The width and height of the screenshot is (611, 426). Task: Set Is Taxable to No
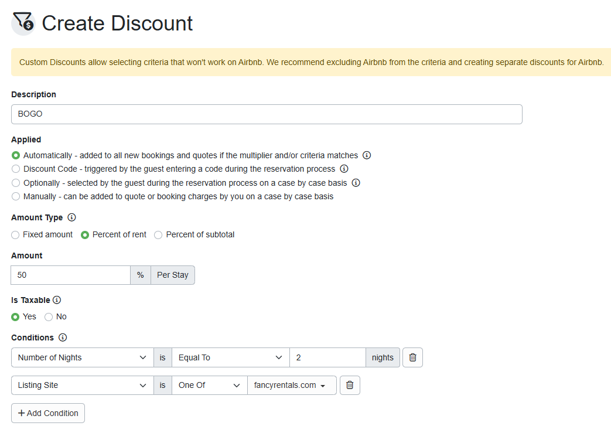tap(49, 317)
